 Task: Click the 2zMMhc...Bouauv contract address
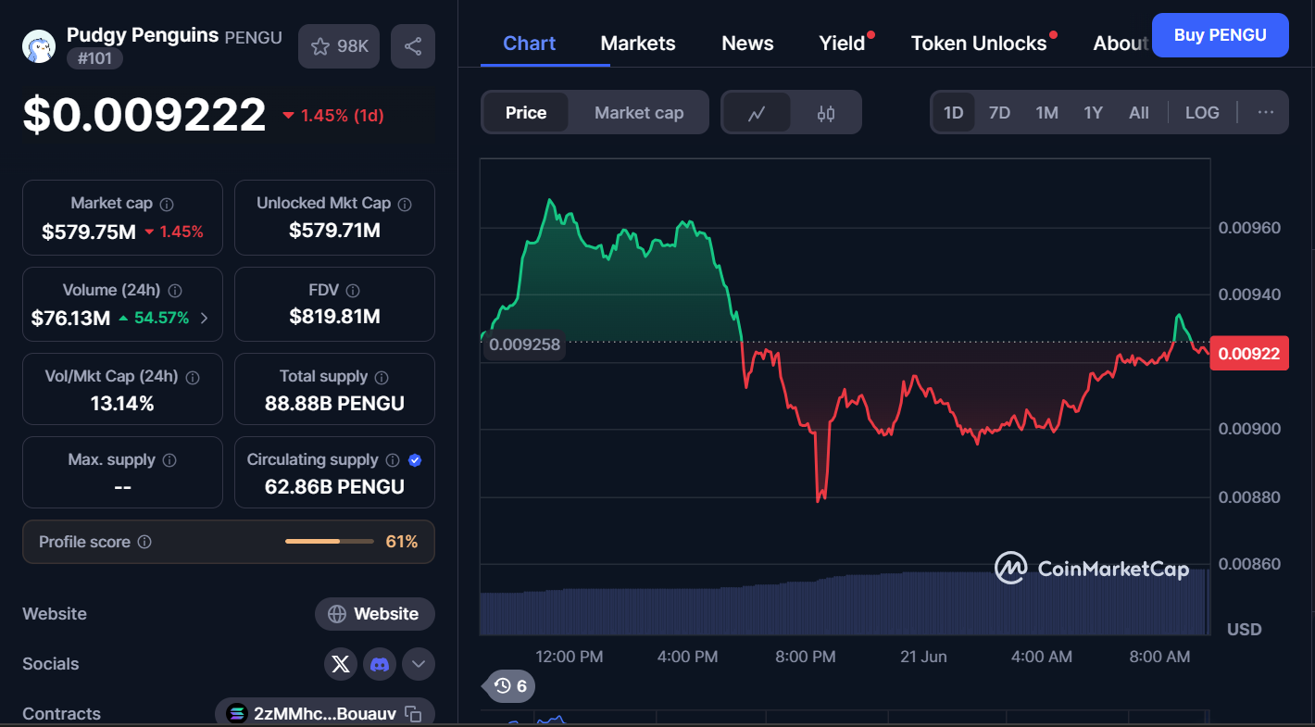click(x=325, y=714)
